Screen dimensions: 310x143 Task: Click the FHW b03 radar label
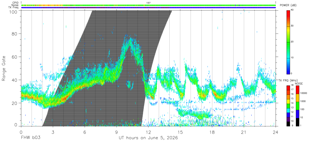(x=31, y=138)
